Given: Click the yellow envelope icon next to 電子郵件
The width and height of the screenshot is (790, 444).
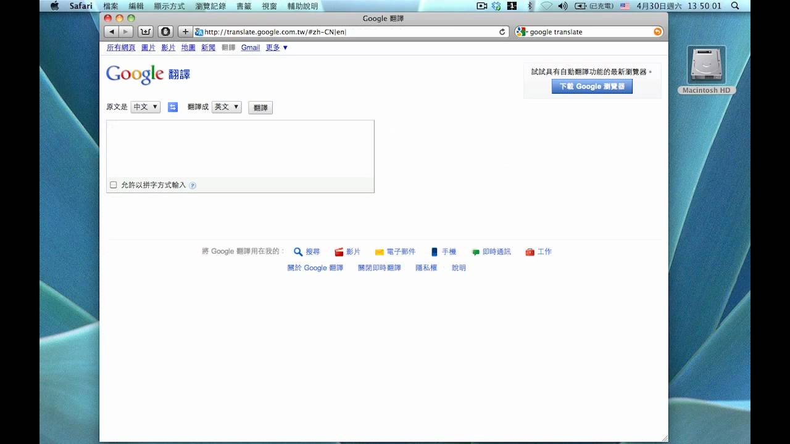Looking at the screenshot, I should click(380, 252).
